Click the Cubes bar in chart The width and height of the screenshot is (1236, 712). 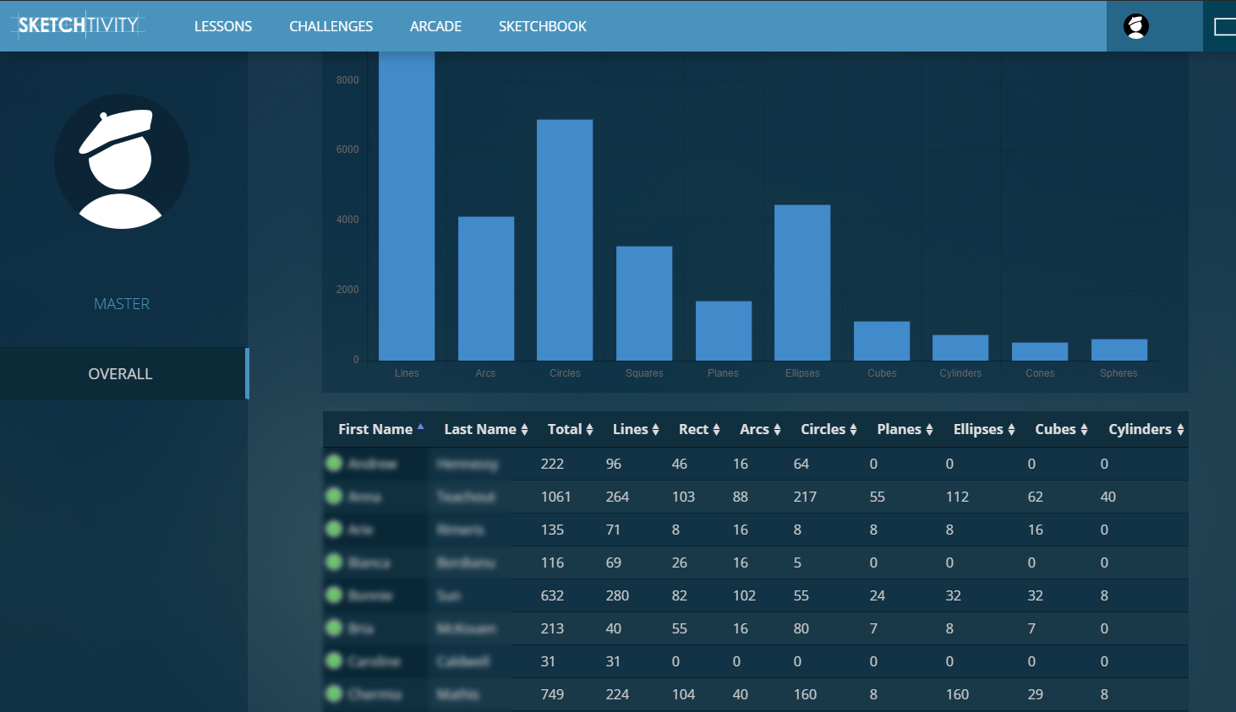pos(882,341)
